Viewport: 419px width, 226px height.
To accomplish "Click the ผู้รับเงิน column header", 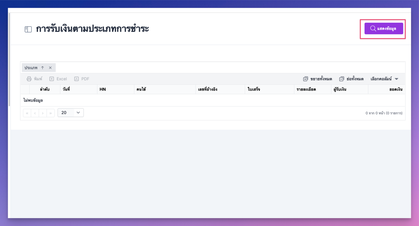I will [x=340, y=89].
